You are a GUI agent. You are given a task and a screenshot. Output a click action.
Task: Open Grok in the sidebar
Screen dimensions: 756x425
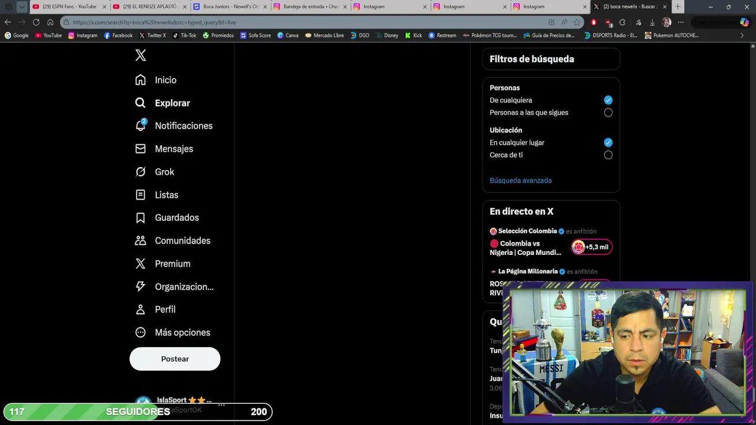coord(155,172)
